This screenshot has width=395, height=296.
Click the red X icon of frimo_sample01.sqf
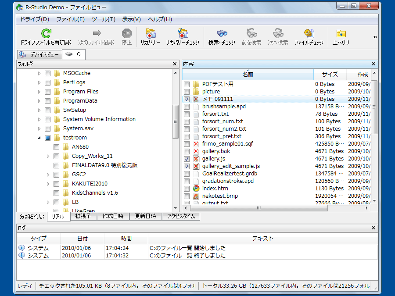[196, 144]
